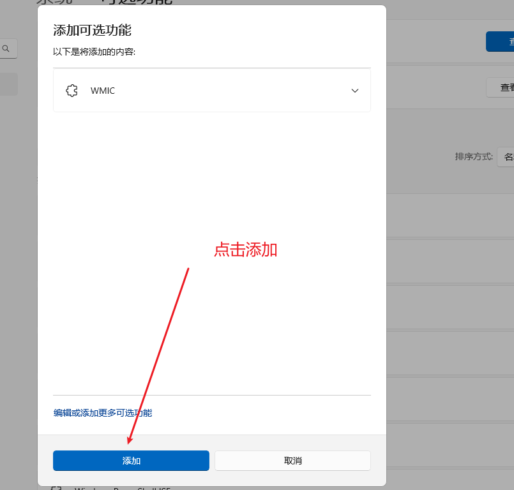This screenshot has width=514, height=490.
Task: Click the WMIC puzzle piece icon
Action: 72,90
